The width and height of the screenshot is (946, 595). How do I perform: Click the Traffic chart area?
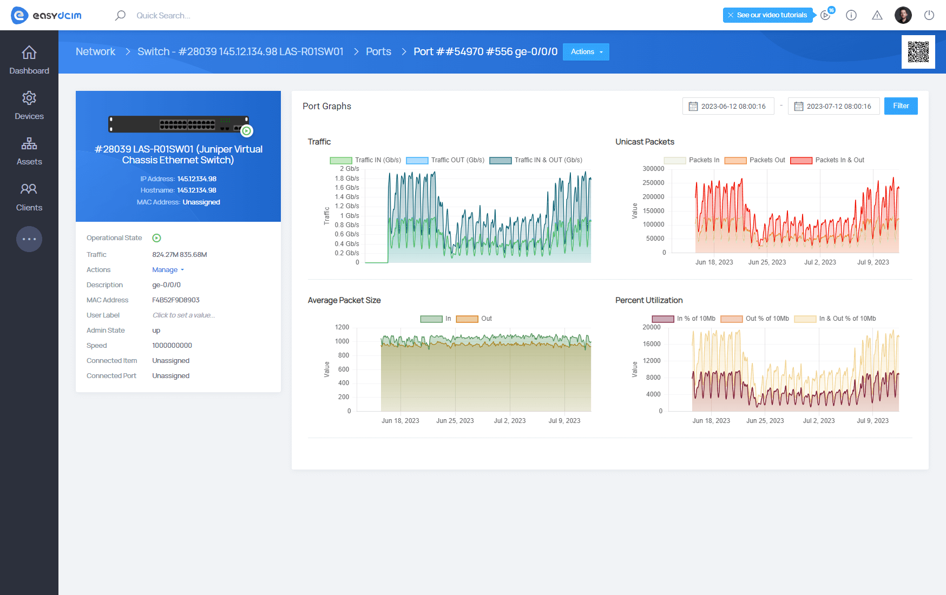[478, 216]
